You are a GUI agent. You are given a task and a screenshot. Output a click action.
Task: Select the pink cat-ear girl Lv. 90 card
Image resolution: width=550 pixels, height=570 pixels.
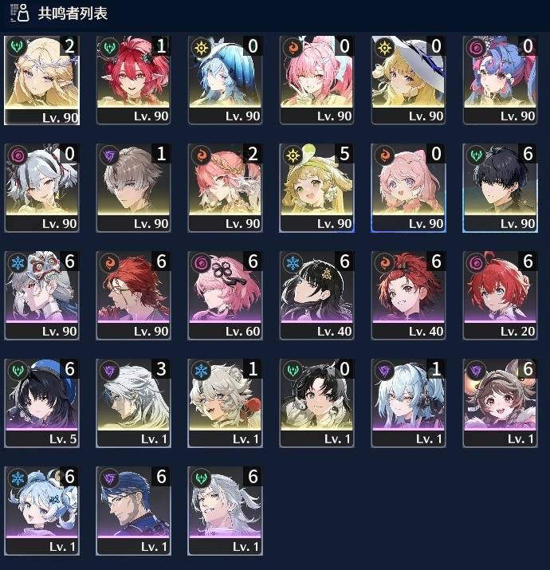pyautogui.click(x=408, y=187)
